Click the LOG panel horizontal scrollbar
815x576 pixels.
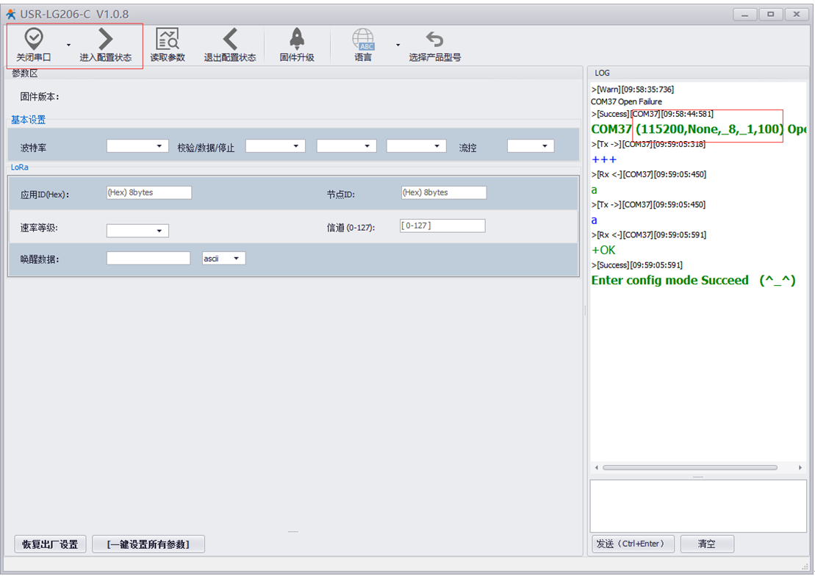coord(689,467)
